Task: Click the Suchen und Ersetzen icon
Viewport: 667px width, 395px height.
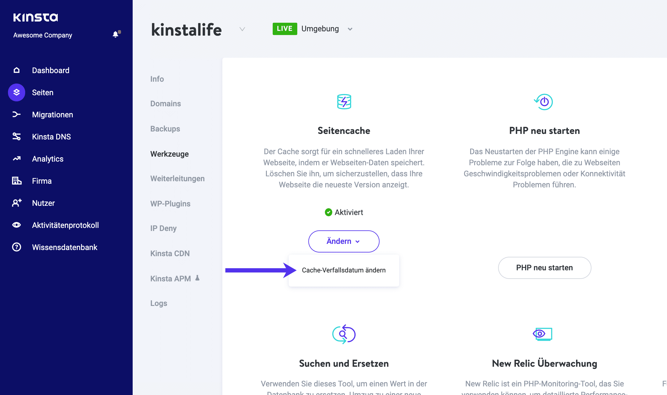Action: pos(344,334)
